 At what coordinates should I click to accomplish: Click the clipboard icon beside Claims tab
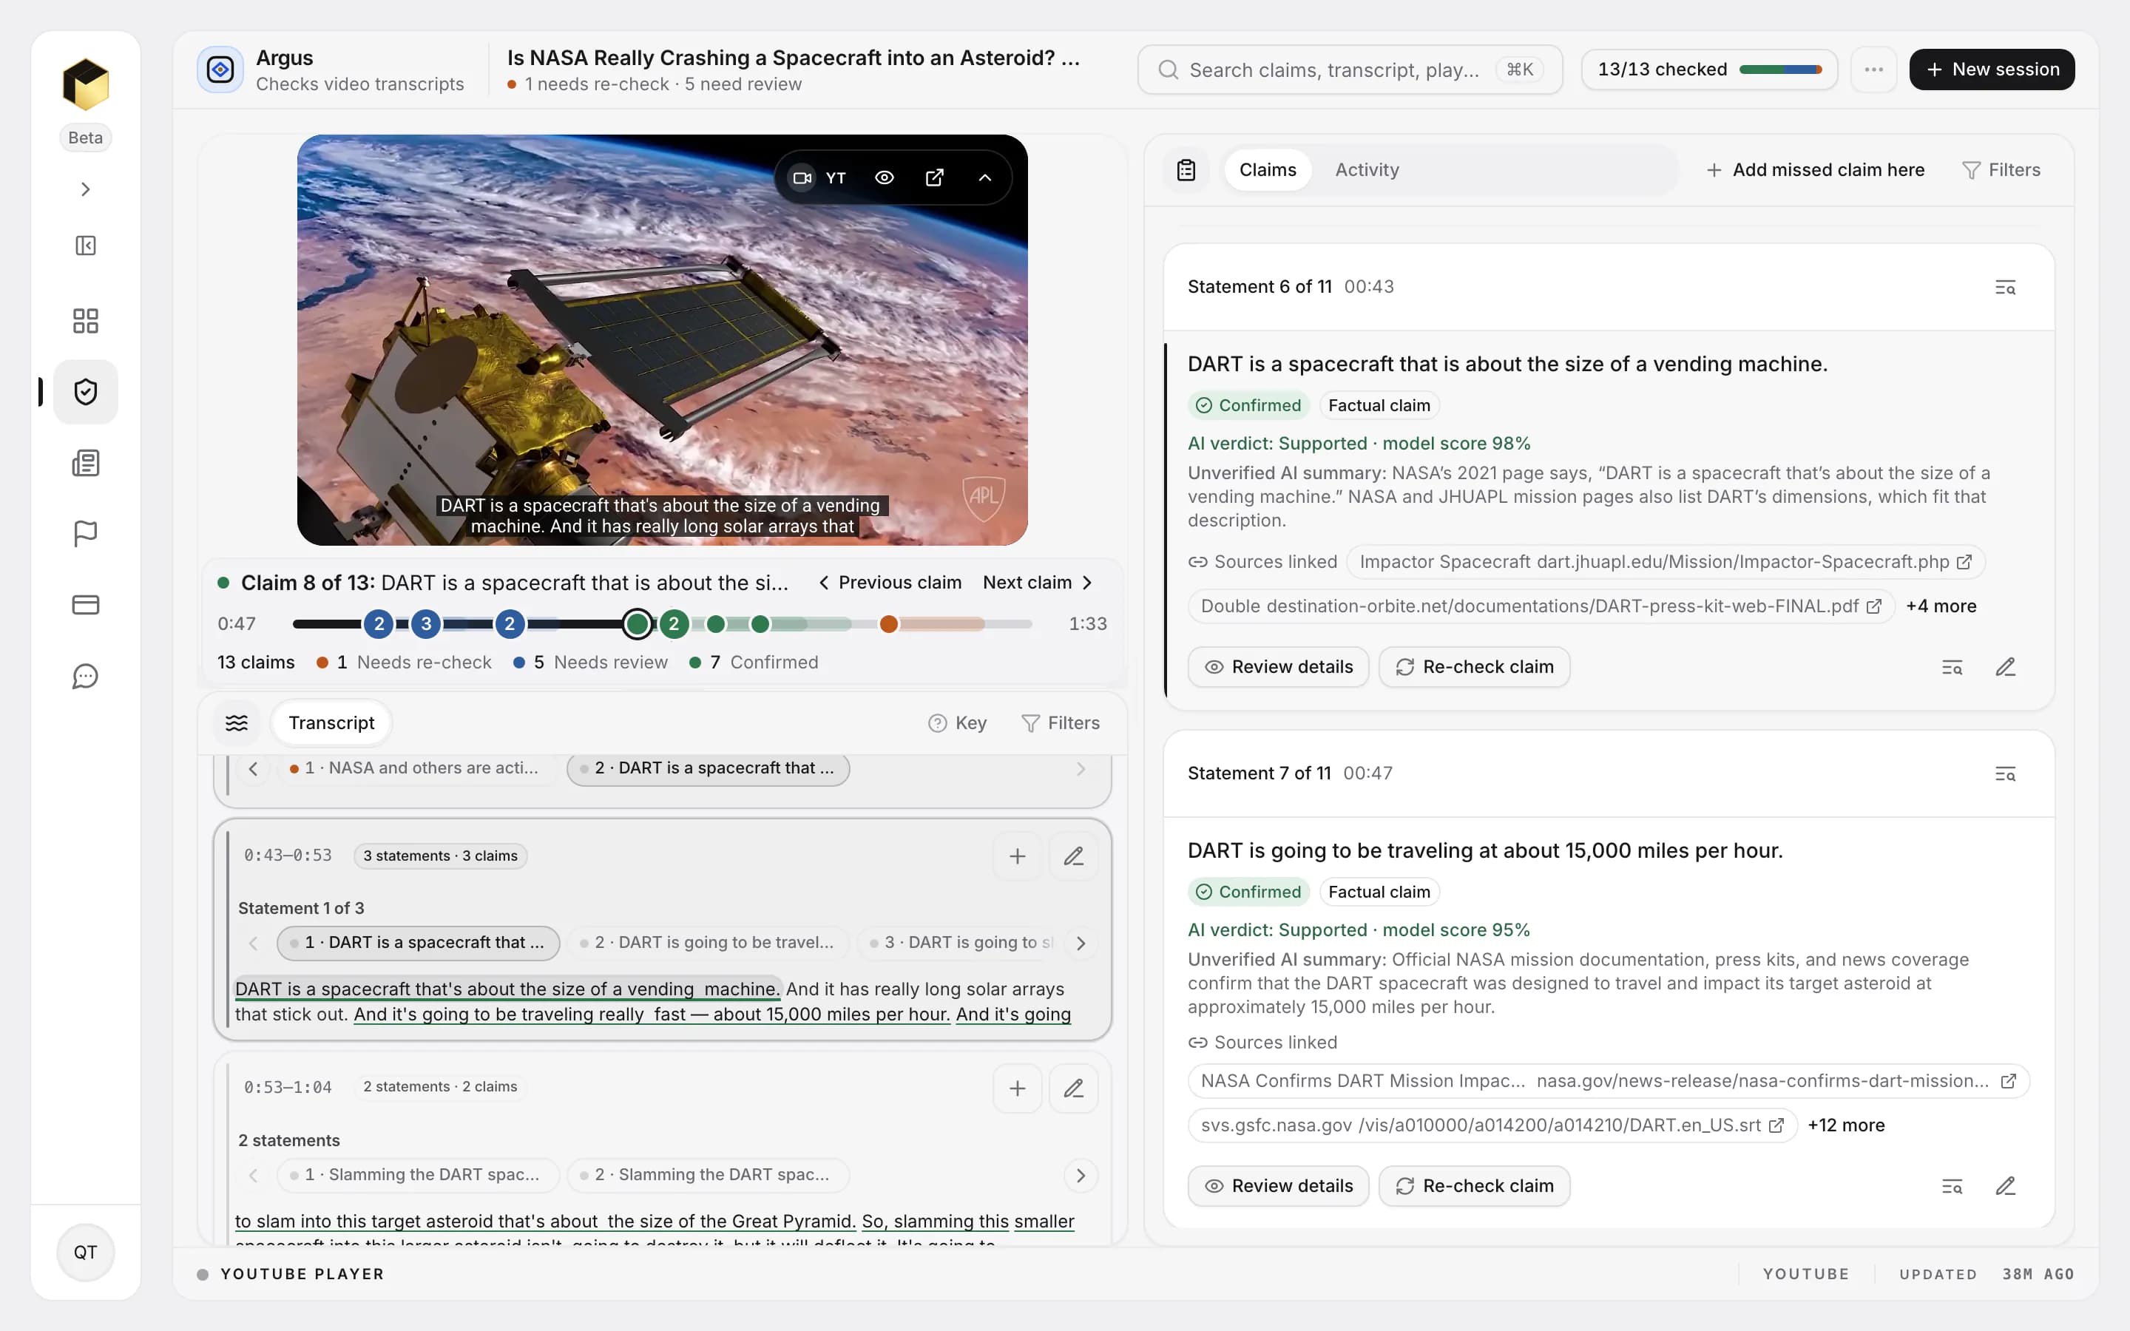pyautogui.click(x=1186, y=170)
